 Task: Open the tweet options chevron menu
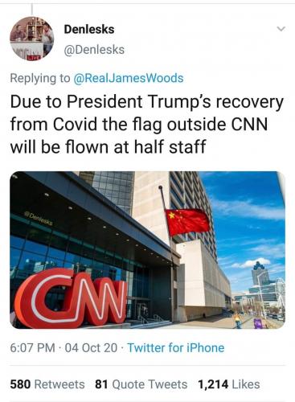pos(281,29)
